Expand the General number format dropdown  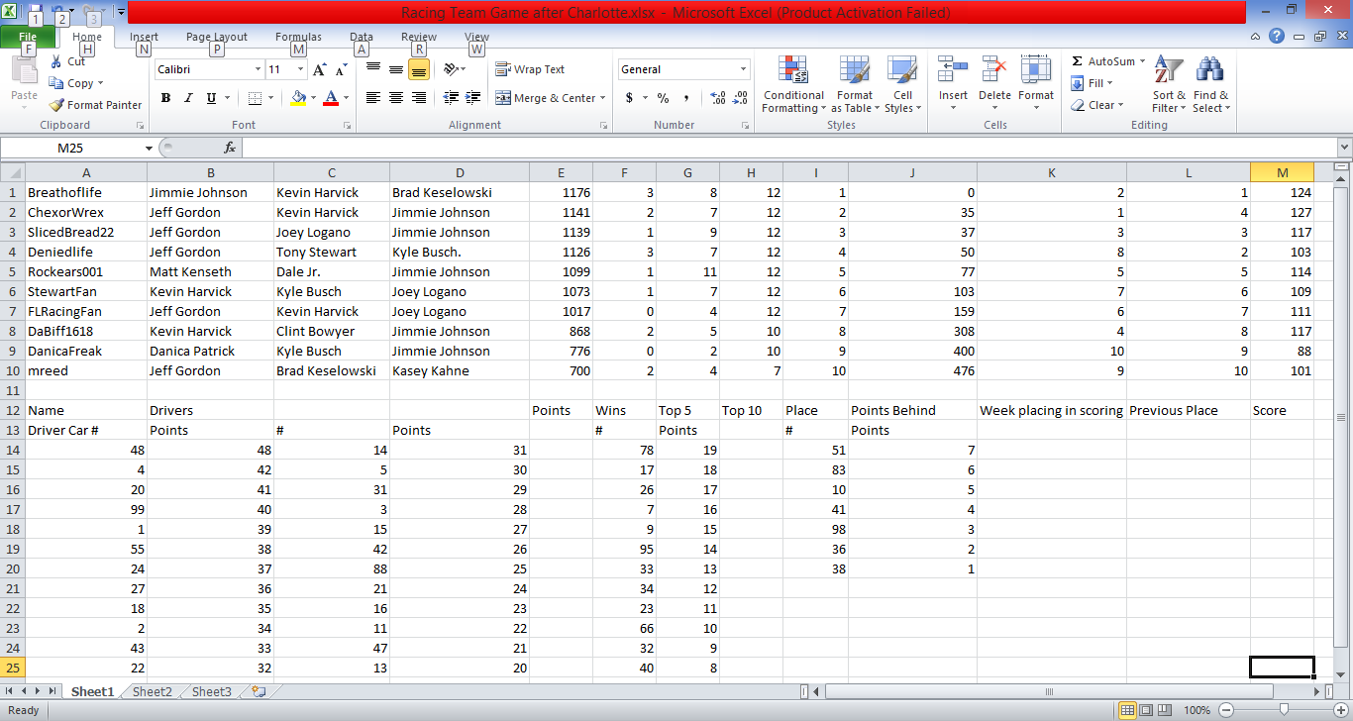click(x=743, y=69)
